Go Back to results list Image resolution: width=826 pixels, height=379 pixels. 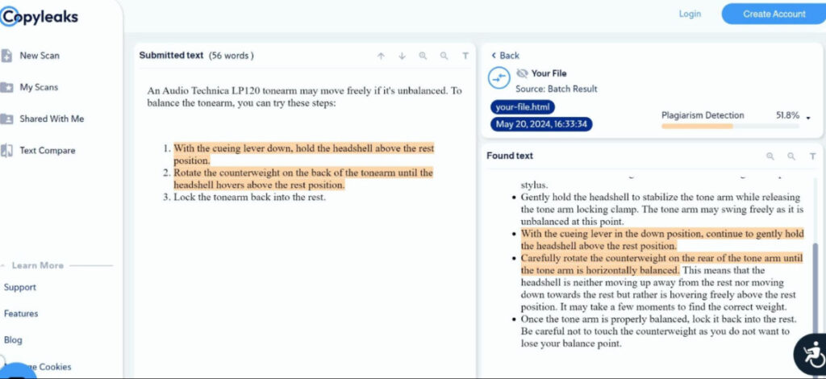(505, 56)
